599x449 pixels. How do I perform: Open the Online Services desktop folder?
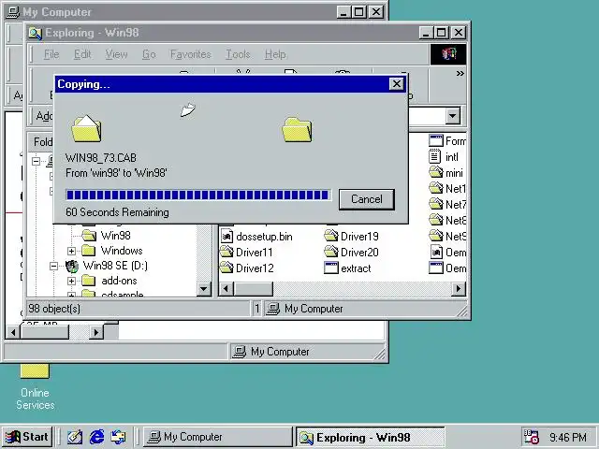point(35,386)
